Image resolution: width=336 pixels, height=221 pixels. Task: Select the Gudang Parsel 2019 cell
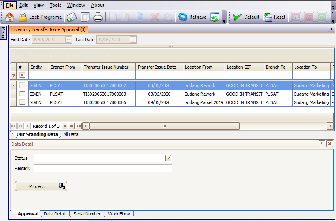204,102
